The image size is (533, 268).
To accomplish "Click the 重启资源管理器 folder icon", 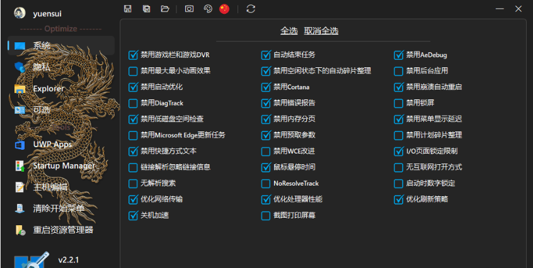I will click(x=20, y=230).
